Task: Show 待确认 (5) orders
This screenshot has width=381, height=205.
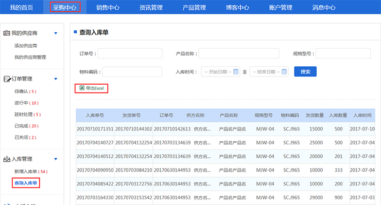Action: pyautogui.click(x=25, y=91)
